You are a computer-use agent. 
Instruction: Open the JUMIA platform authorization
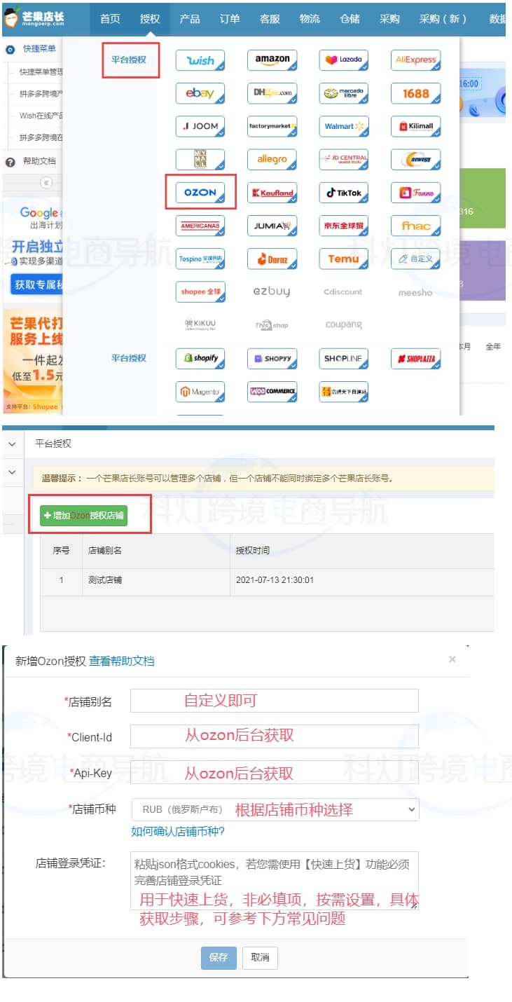coord(272,226)
